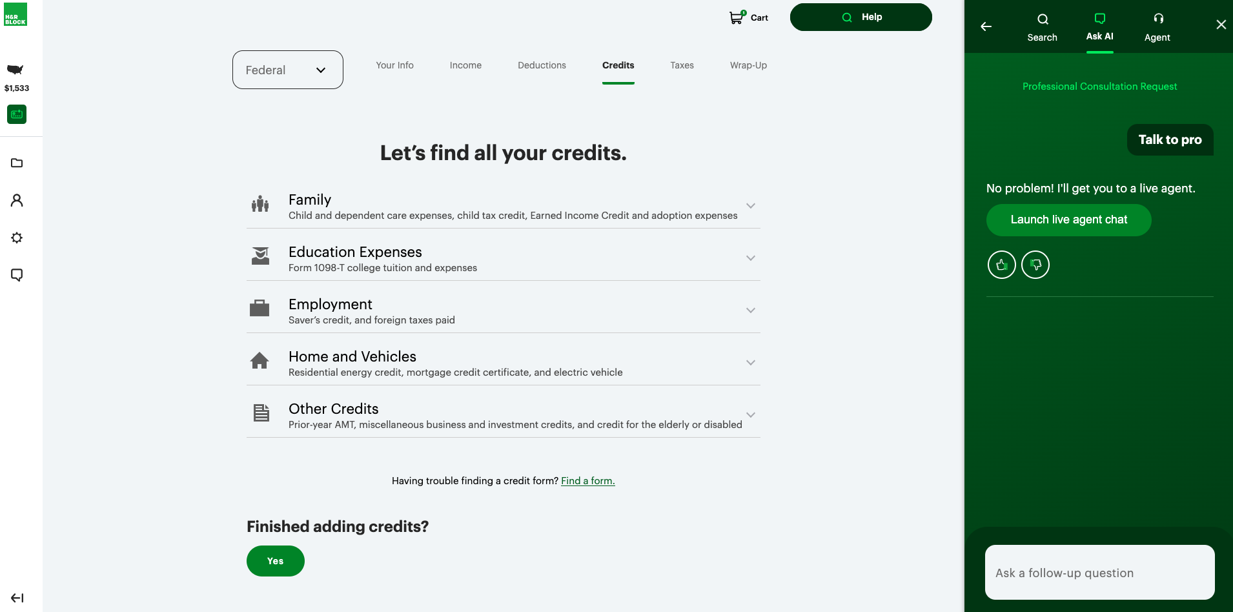The image size is (1233, 612).
Task: Click the Ask a follow-up question field
Action: (x=1099, y=573)
